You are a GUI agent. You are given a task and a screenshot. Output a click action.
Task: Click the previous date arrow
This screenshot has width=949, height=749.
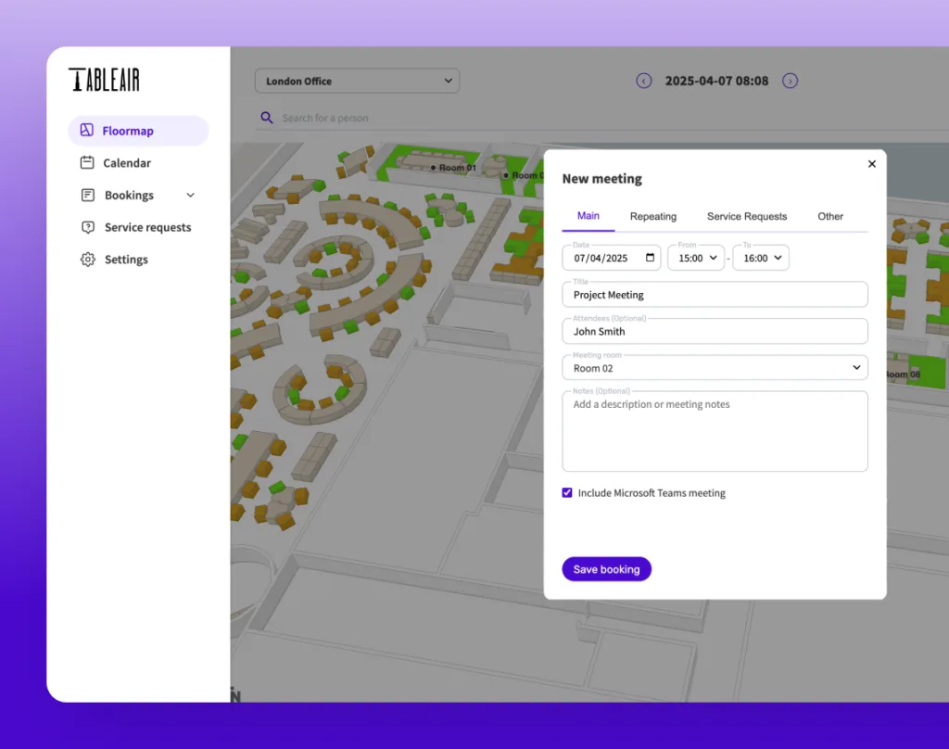pyautogui.click(x=644, y=81)
